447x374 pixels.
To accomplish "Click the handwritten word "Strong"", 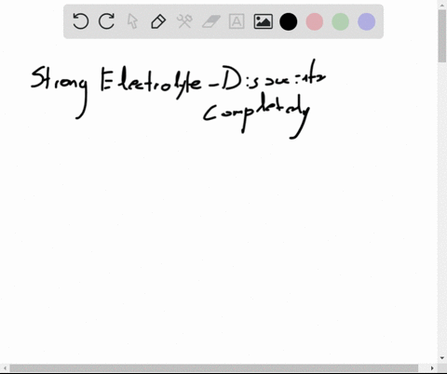I will [x=59, y=92].
